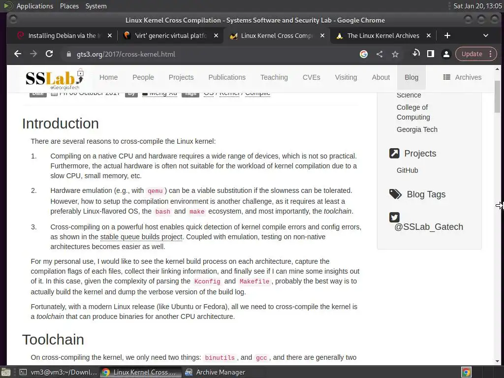Open the @SSLab_Gatech Twitter link
The width and height of the screenshot is (504, 378).
[429, 227]
